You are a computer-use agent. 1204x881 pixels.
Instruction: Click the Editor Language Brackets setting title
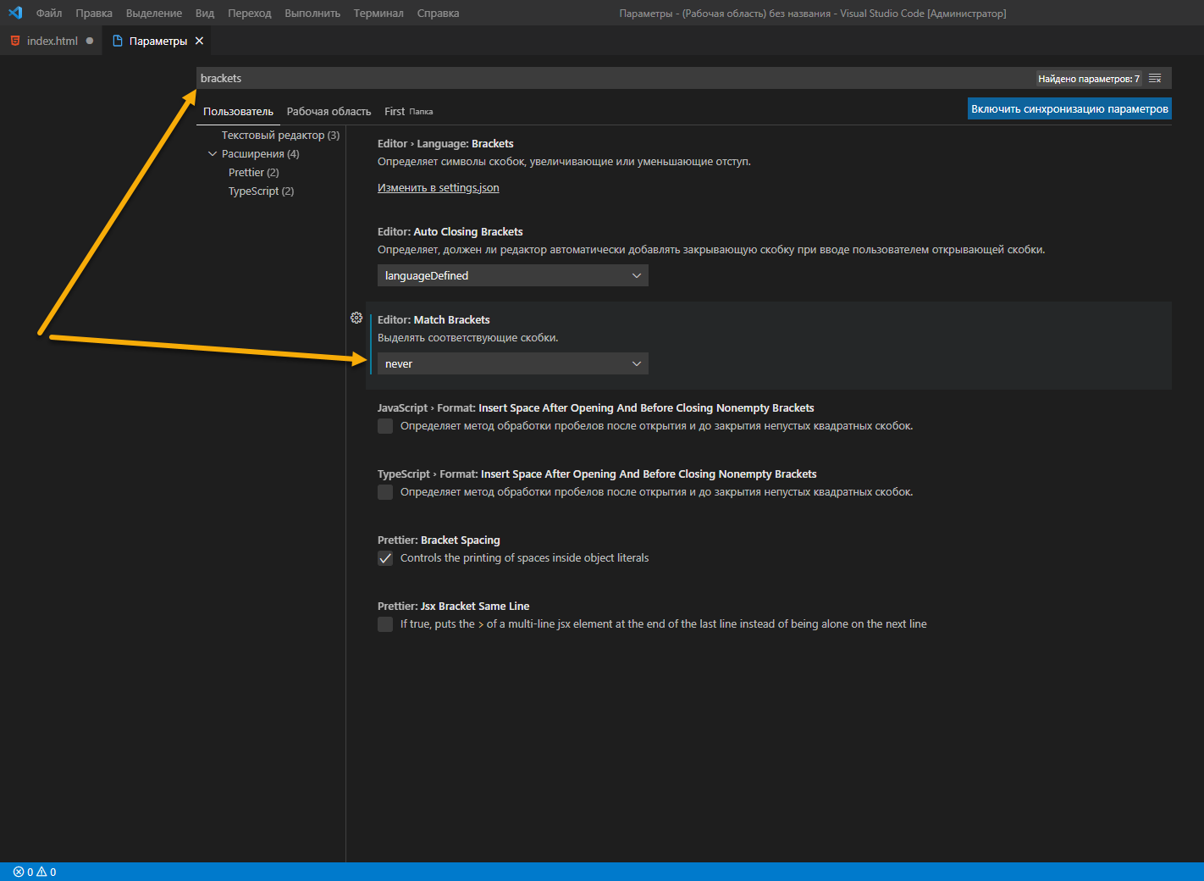pyautogui.click(x=445, y=143)
